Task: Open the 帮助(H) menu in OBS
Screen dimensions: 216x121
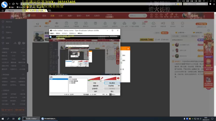Action: click(80, 33)
